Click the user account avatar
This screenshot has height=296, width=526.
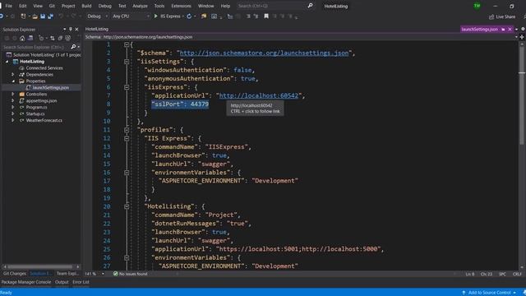tap(477, 6)
